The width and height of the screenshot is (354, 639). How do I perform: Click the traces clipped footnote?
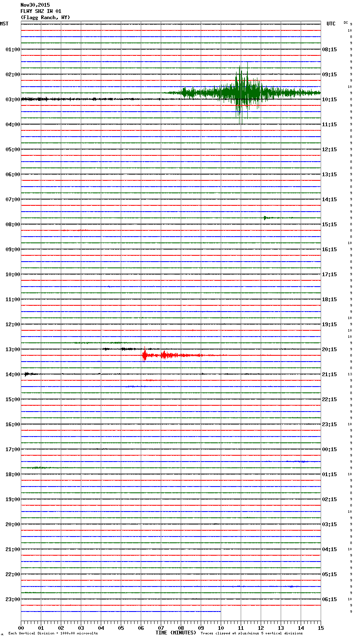252,633
